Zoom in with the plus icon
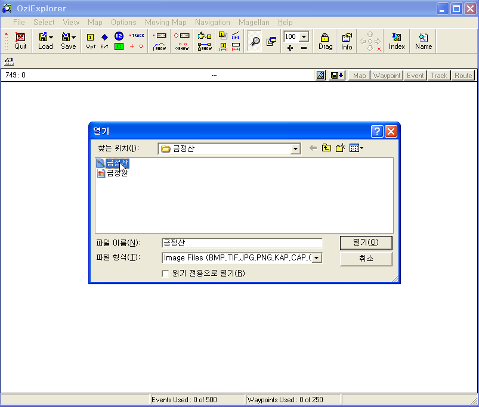The width and height of the screenshot is (479, 407). pyautogui.click(x=291, y=48)
